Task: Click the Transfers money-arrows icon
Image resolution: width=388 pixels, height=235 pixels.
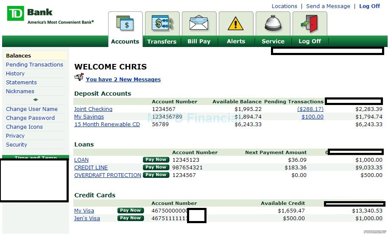Action: coord(162,23)
